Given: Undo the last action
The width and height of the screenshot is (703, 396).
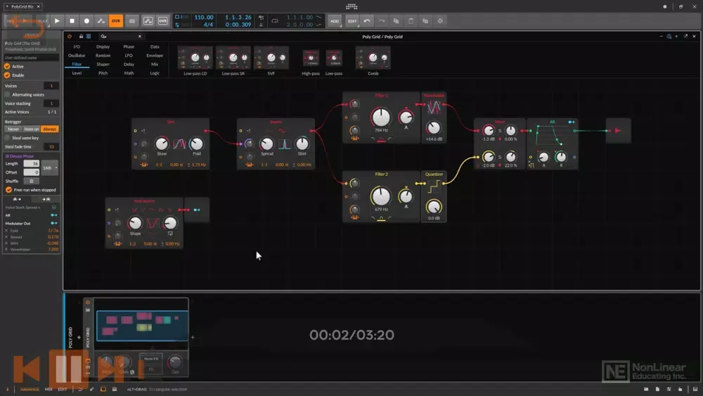Looking at the screenshot, I should tap(367, 20).
